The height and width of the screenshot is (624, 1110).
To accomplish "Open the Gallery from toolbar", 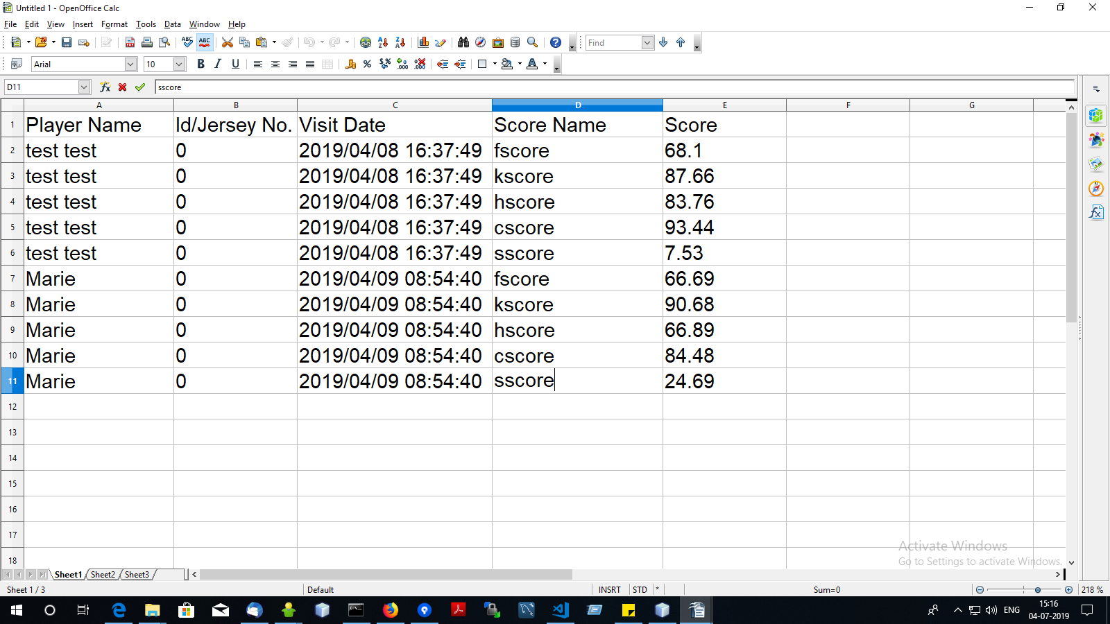I will click(497, 42).
